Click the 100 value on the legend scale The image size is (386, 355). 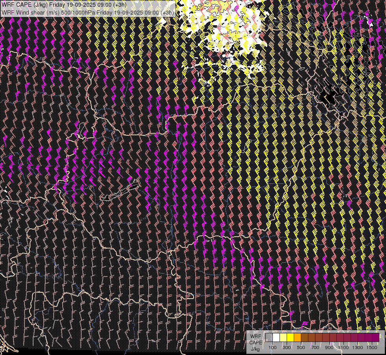click(x=272, y=348)
